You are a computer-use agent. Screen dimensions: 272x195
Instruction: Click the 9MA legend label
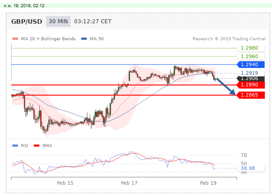click(47, 145)
